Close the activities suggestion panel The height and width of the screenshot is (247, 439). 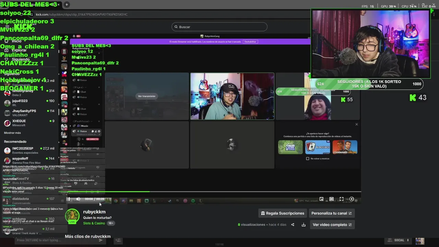356,124
